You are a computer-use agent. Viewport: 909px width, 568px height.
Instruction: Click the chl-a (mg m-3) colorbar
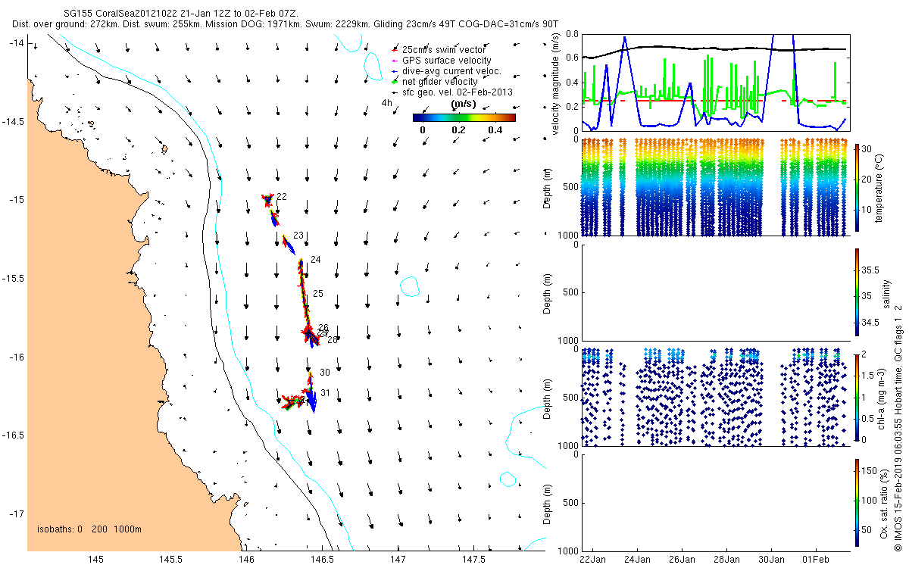[x=857, y=398]
